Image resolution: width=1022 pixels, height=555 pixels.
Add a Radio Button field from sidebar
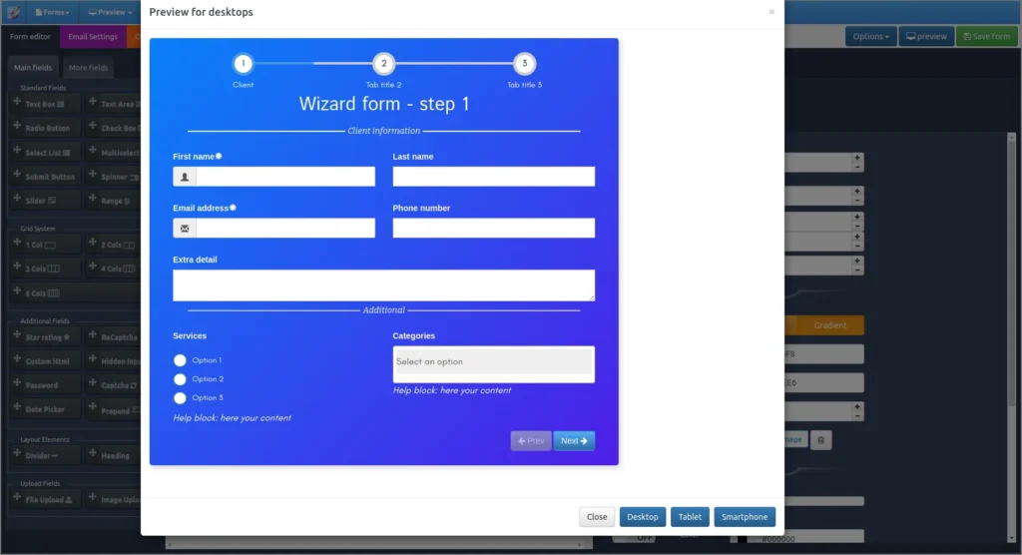point(45,127)
